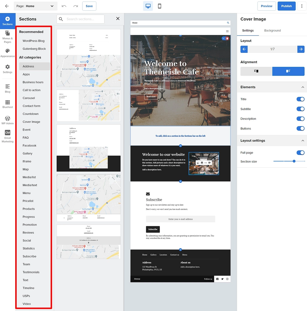Viewport: 307px width, 311px height.
Task: Open the Bluehost sidebar item
Action: 8,104
